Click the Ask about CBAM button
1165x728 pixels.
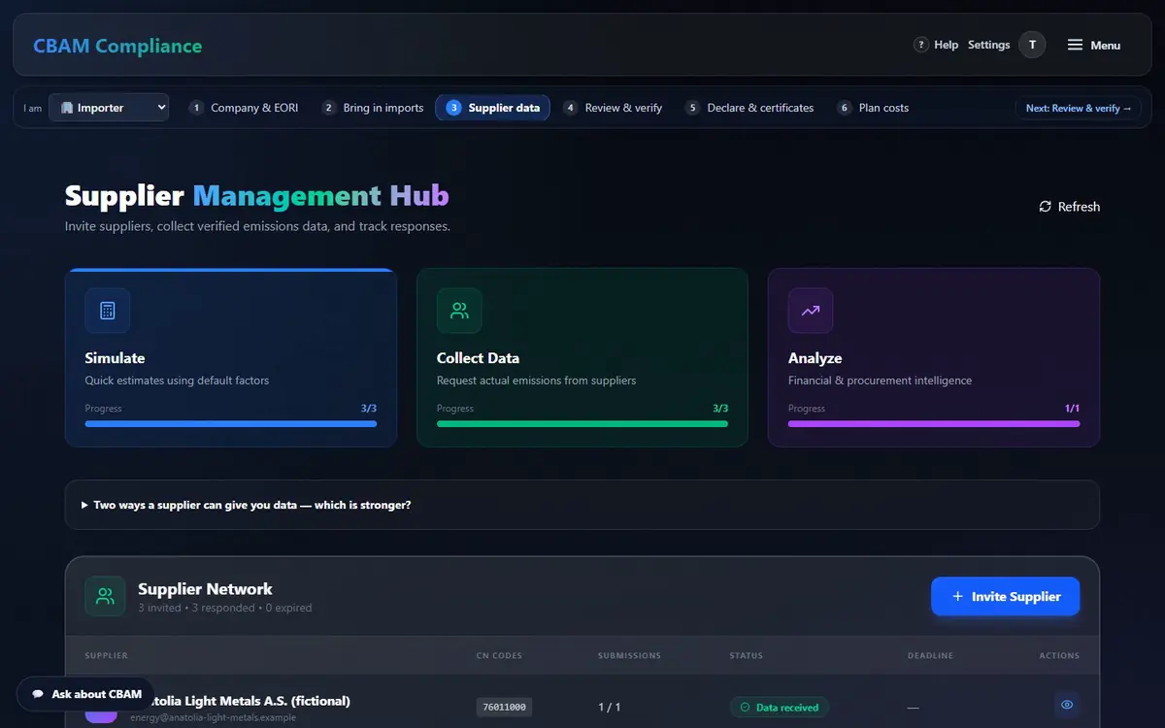[x=85, y=694]
